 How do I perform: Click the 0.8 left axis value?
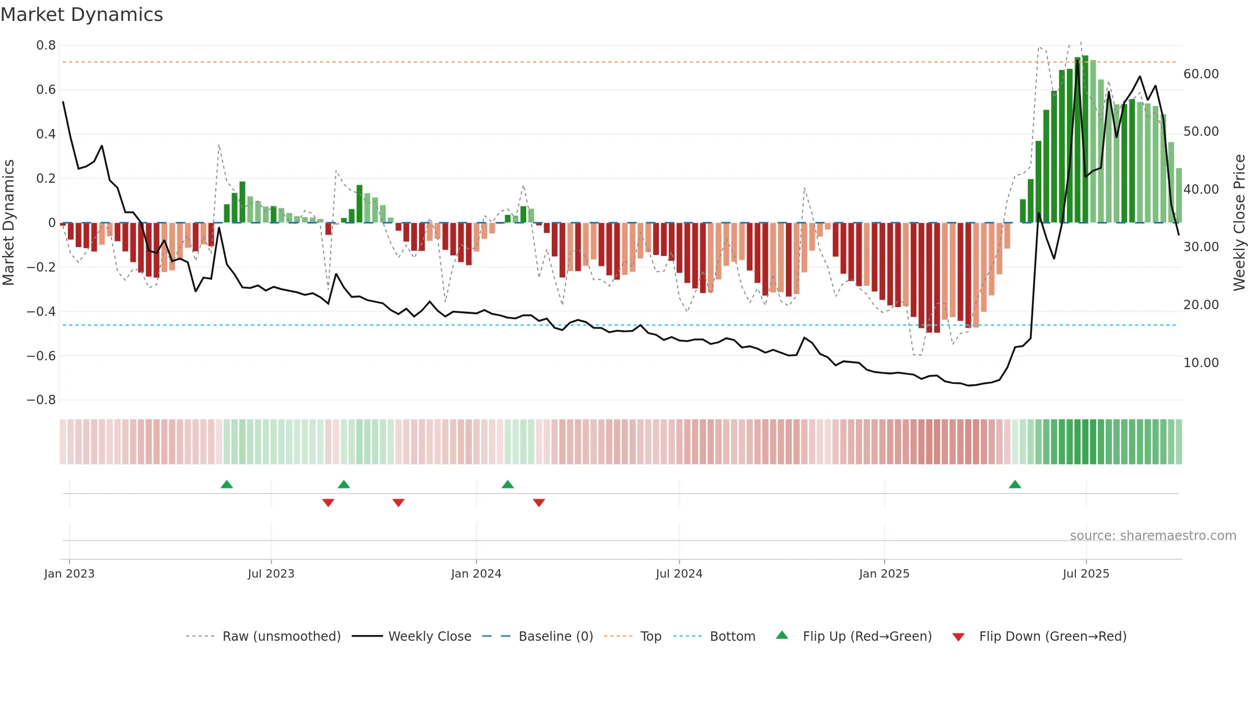[x=46, y=45]
